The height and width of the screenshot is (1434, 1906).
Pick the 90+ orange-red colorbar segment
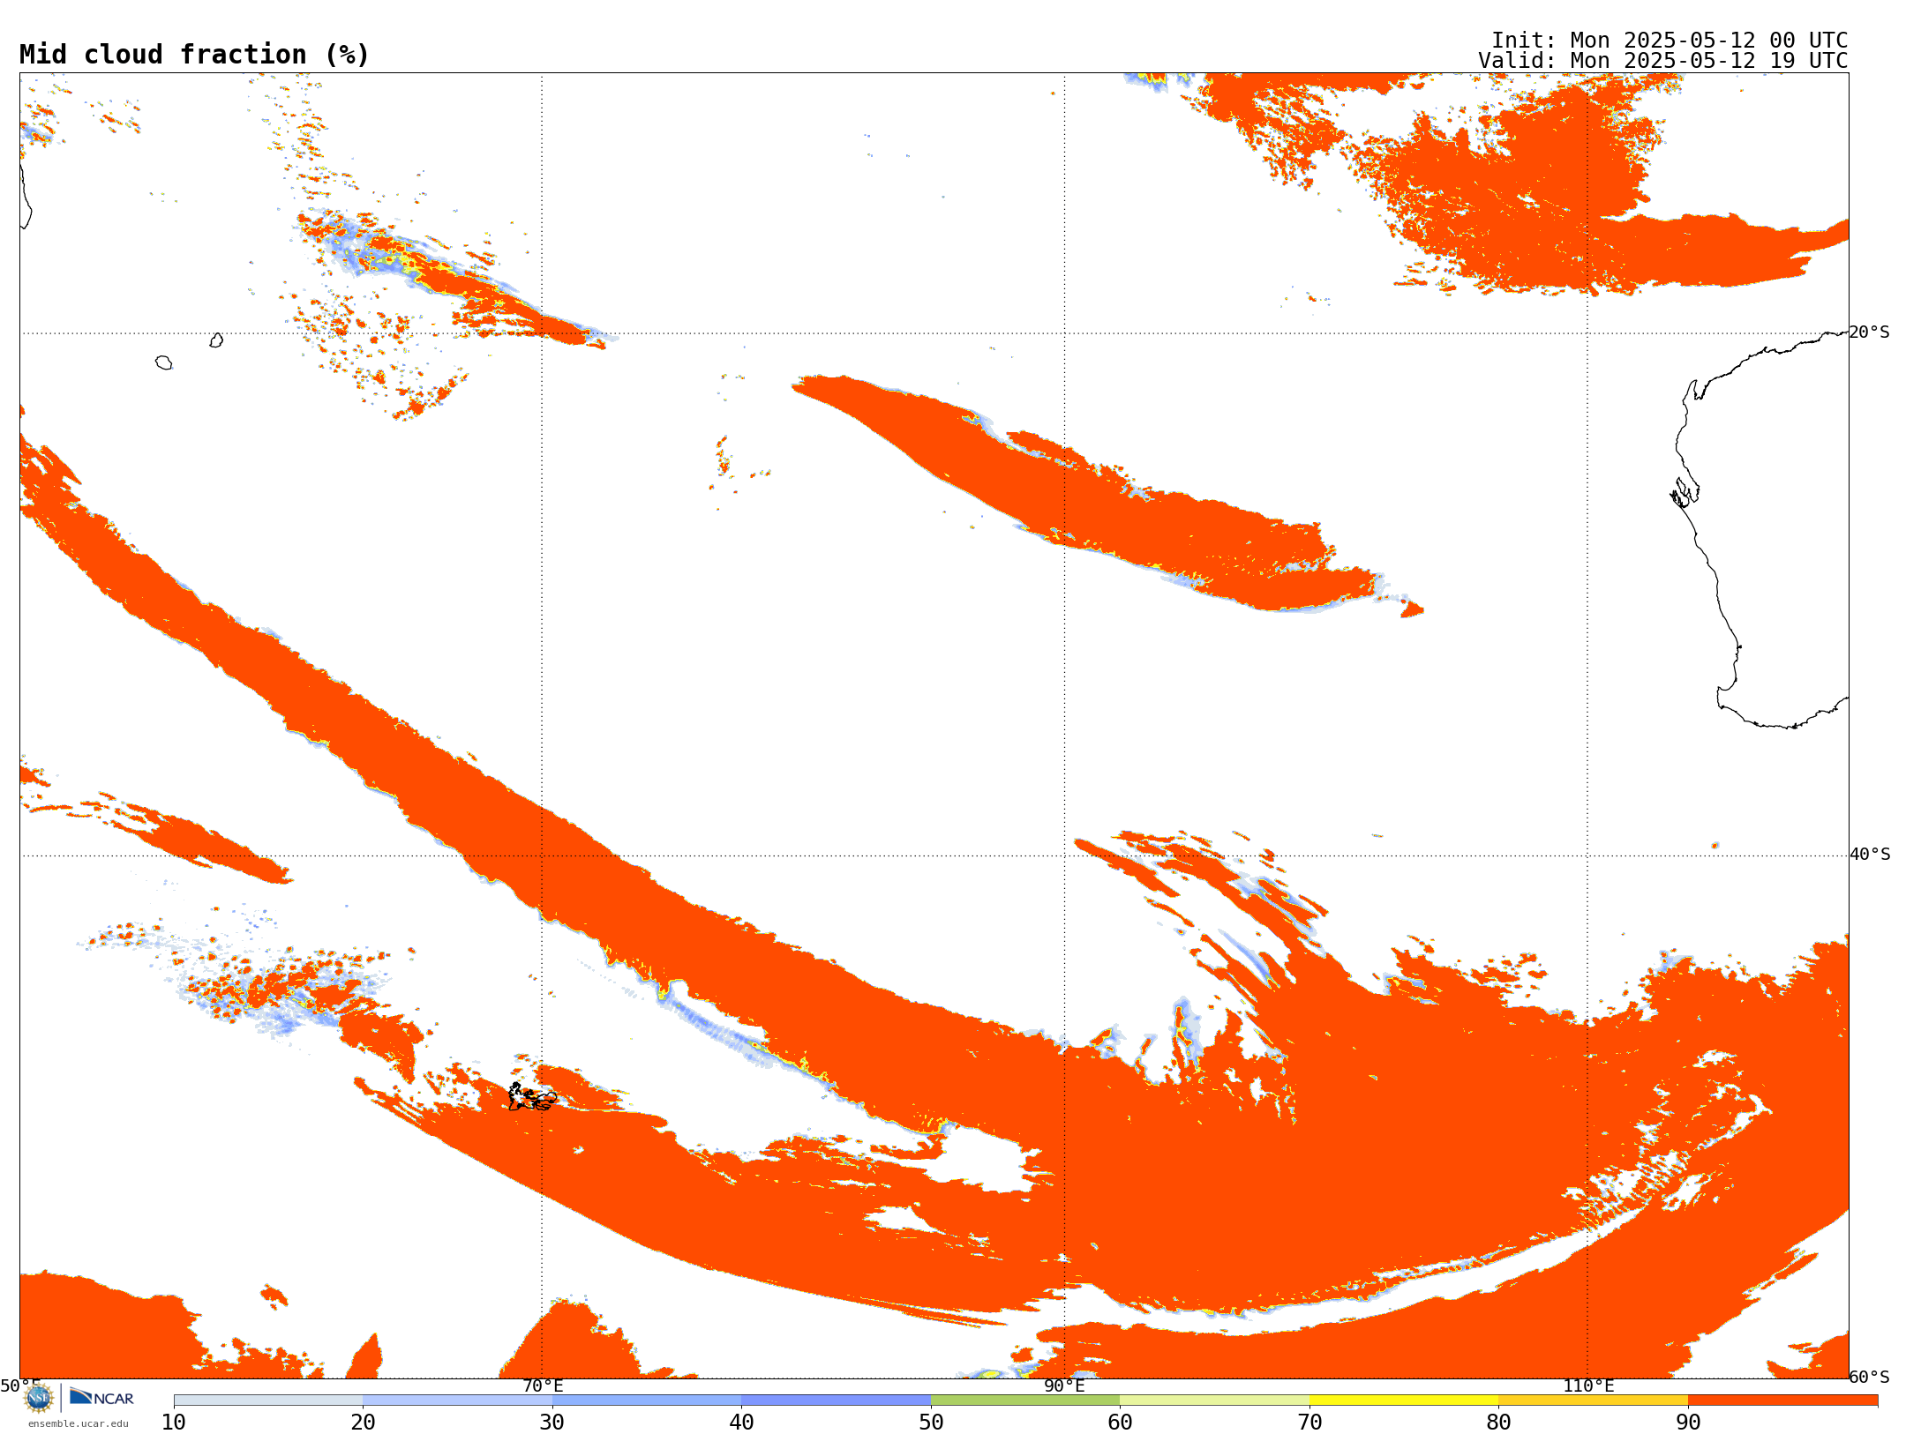(x=1782, y=1400)
